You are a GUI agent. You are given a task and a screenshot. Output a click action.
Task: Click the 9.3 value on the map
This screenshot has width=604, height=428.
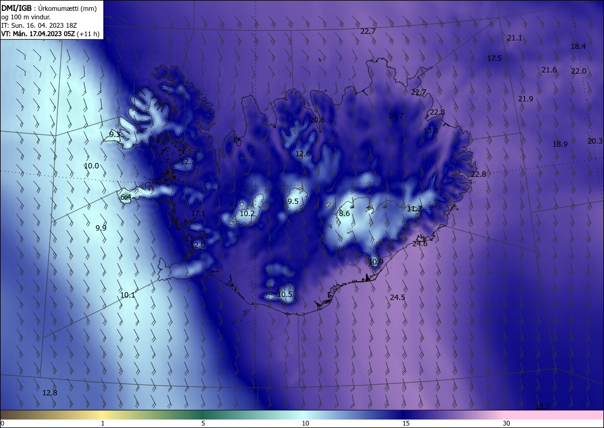[x=114, y=135]
